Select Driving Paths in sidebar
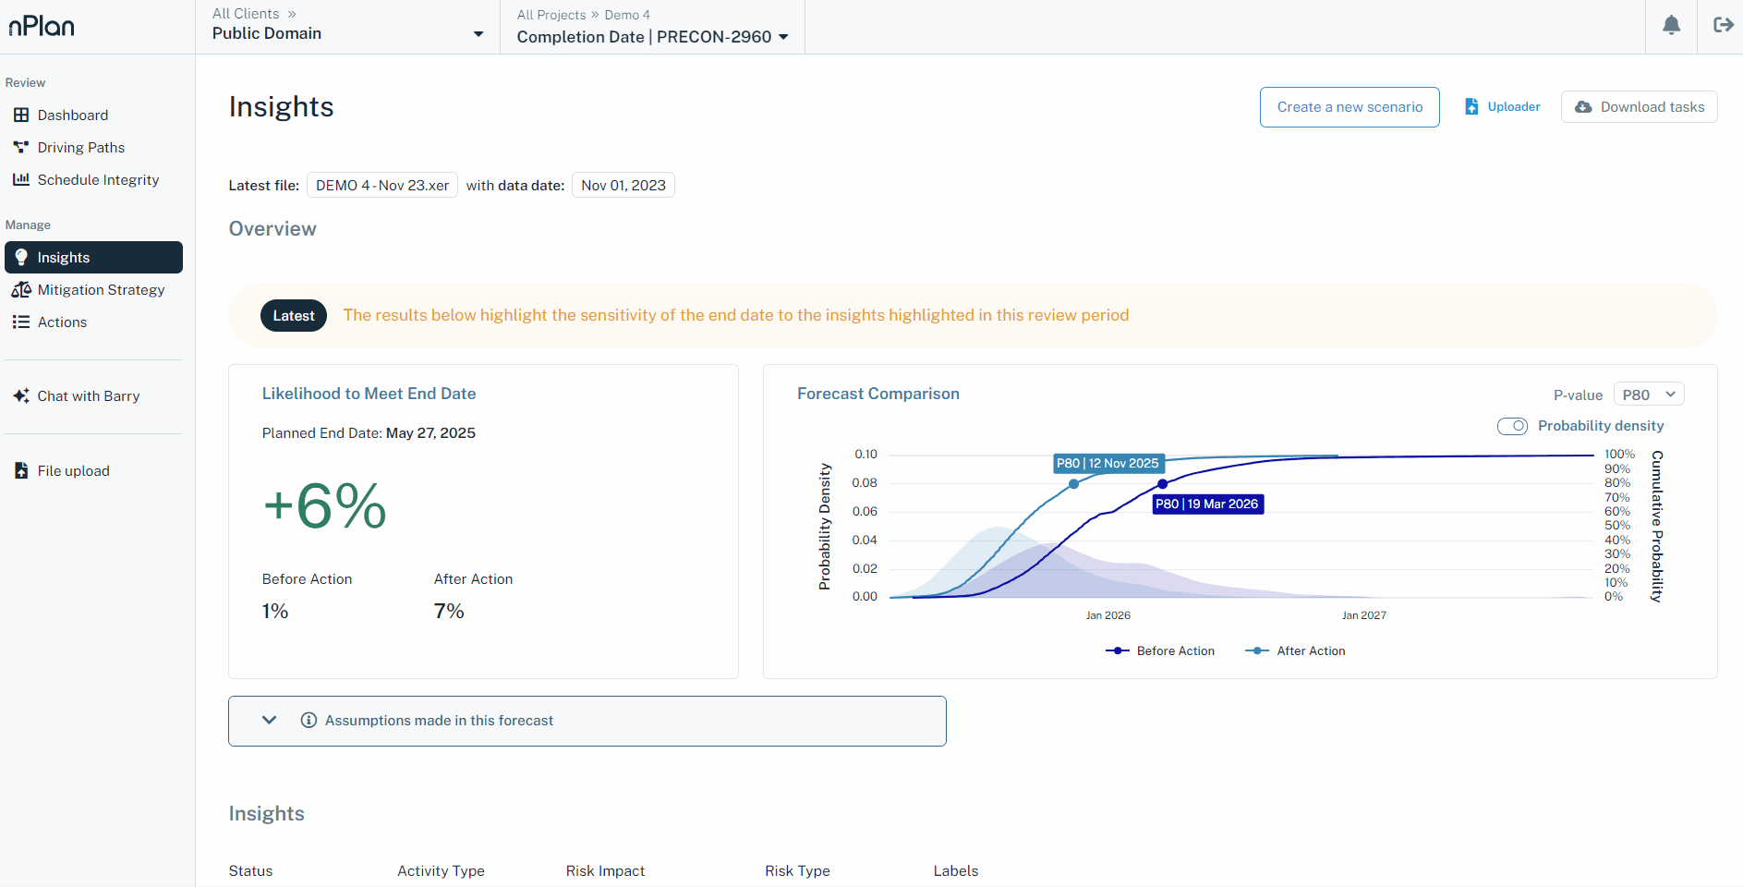 (80, 147)
